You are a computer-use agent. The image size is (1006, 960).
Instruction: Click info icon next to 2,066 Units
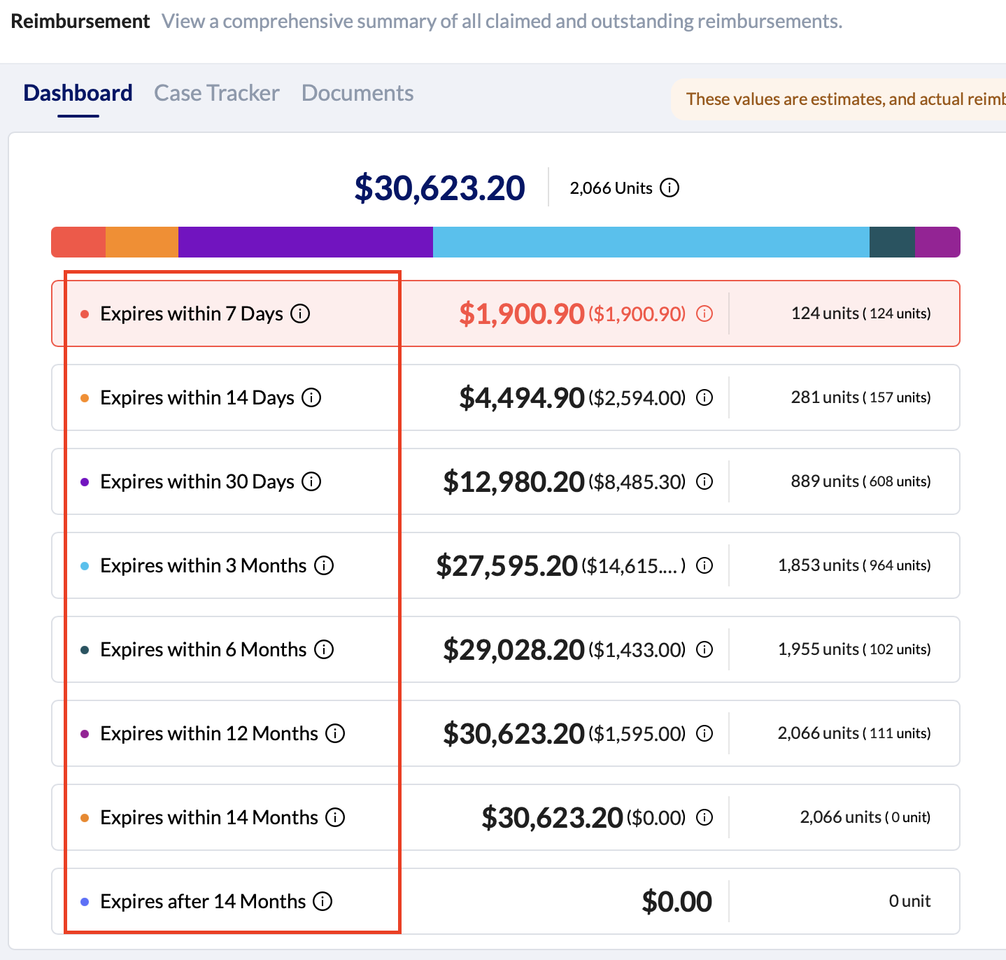click(x=670, y=188)
